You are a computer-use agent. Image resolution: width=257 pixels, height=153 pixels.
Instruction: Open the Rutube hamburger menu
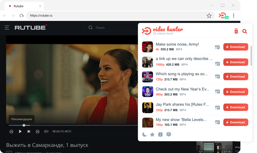[7, 27]
